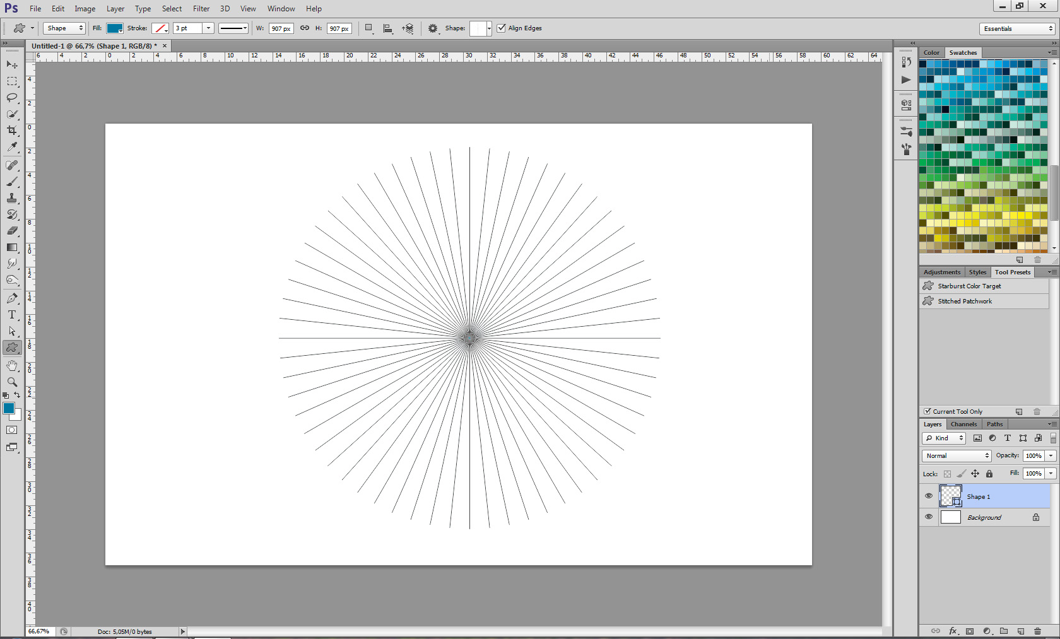Add a layer style with fx button
This screenshot has width=1060, height=639.
[x=953, y=631]
